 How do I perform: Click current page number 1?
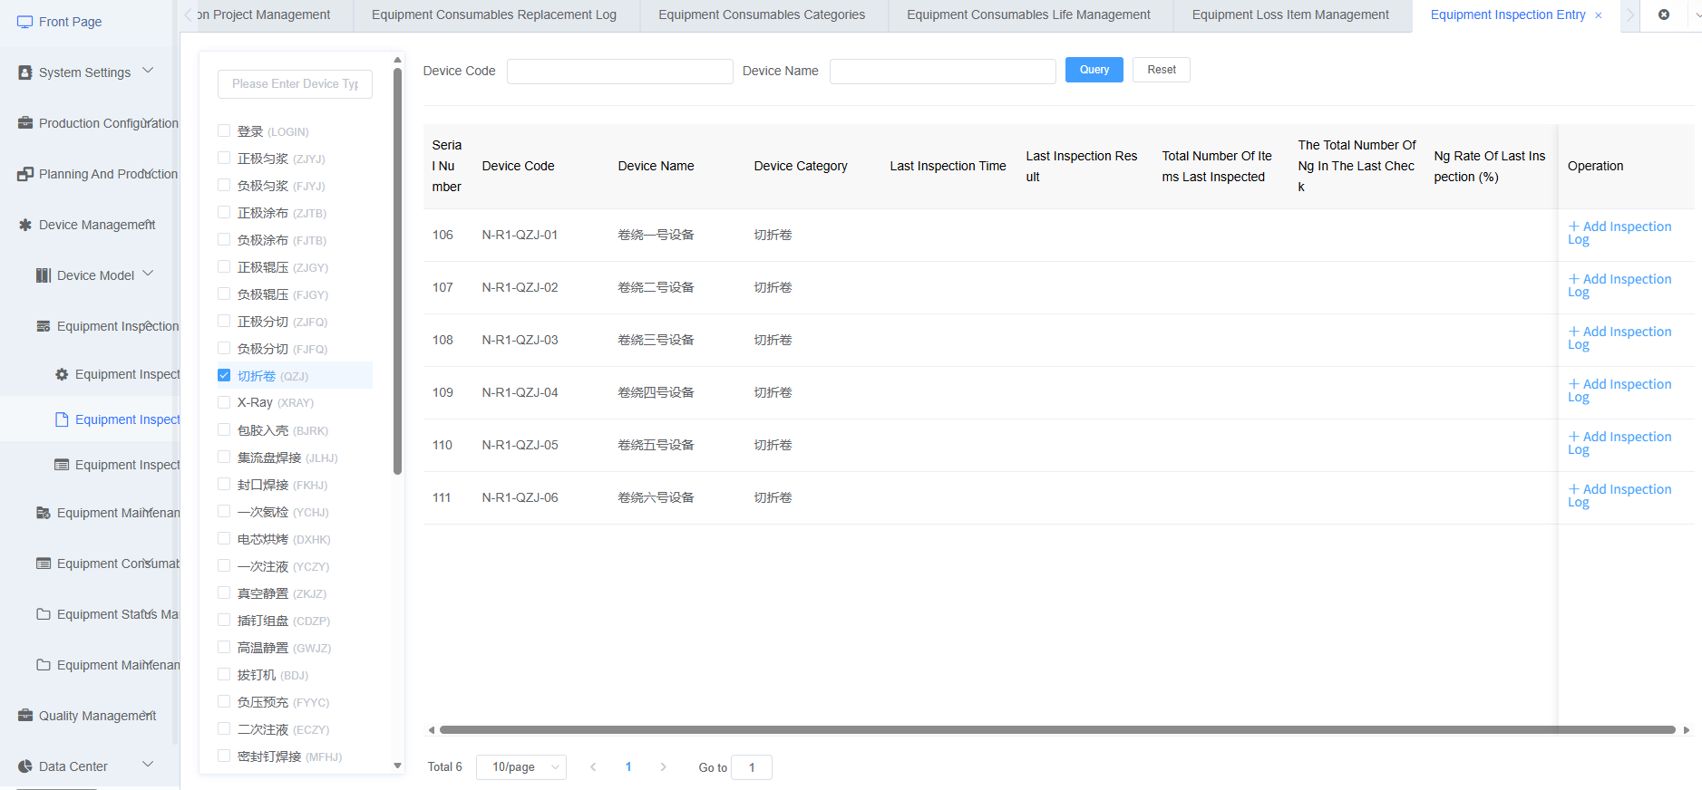click(x=628, y=766)
